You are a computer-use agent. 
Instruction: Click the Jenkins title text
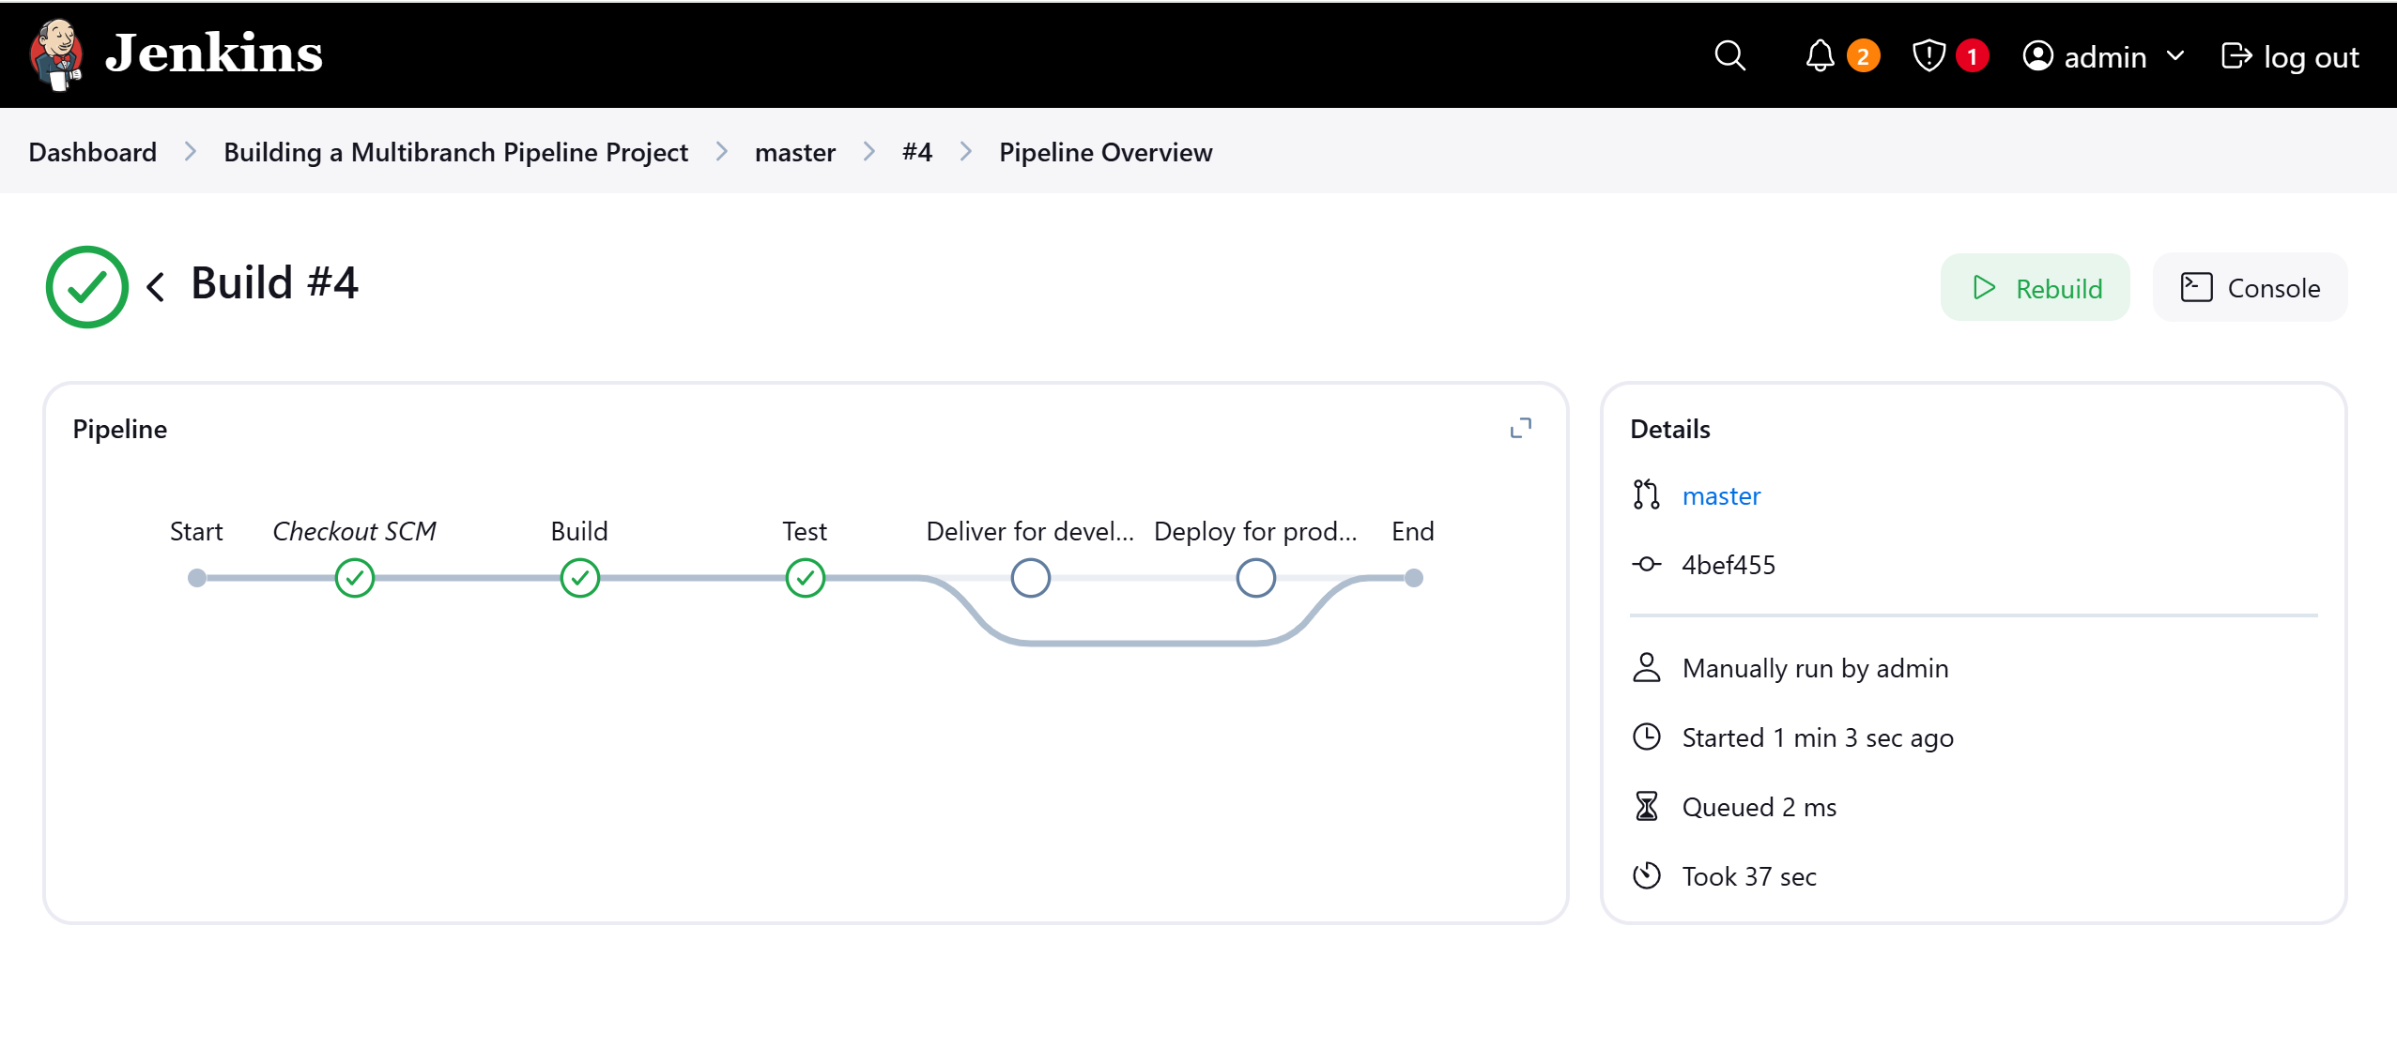click(214, 53)
